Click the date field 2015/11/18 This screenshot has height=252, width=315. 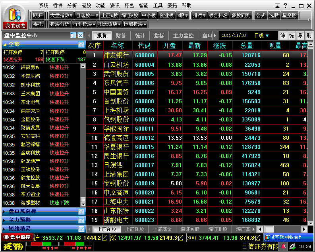pyautogui.click(x=234, y=35)
